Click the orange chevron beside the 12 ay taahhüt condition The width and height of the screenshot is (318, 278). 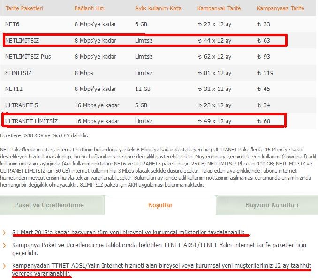(4, 266)
